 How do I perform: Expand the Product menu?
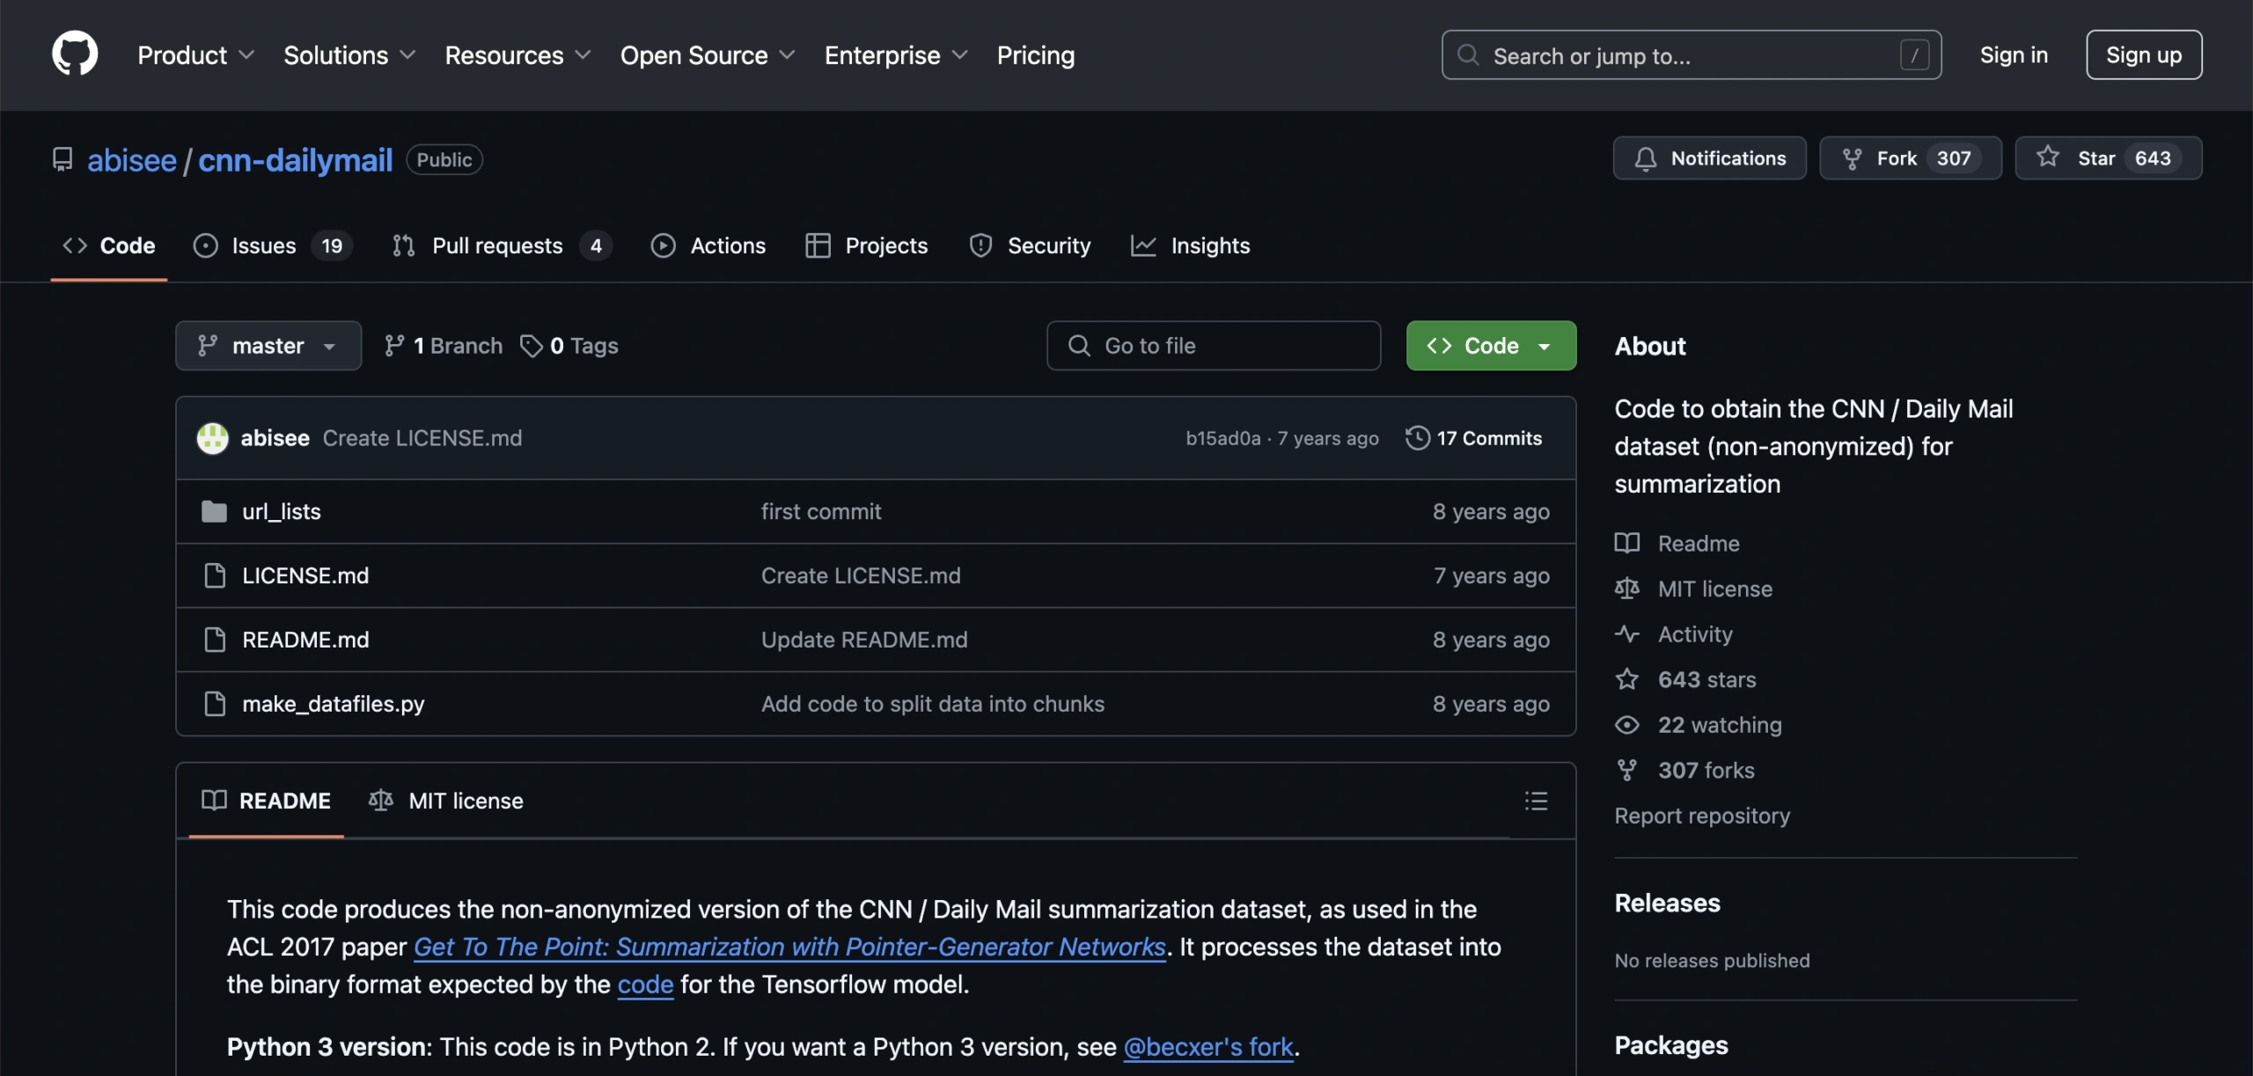tap(196, 55)
